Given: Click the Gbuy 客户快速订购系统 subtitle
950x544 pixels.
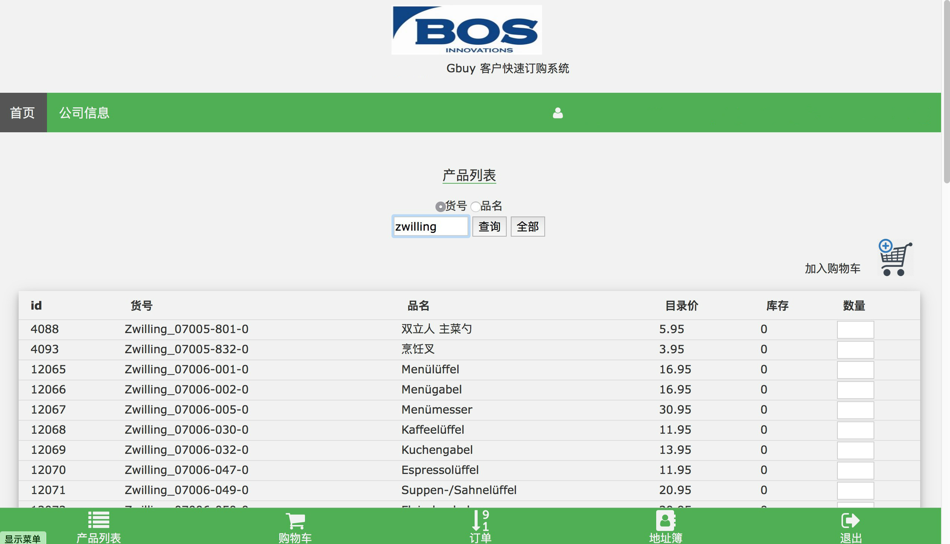Looking at the screenshot, I should point(507,69).
